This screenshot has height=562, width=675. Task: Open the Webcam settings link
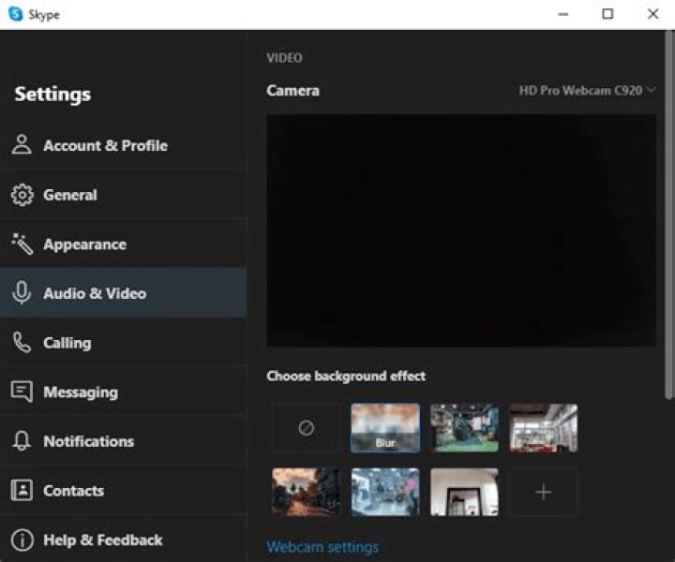pos(322,547)
